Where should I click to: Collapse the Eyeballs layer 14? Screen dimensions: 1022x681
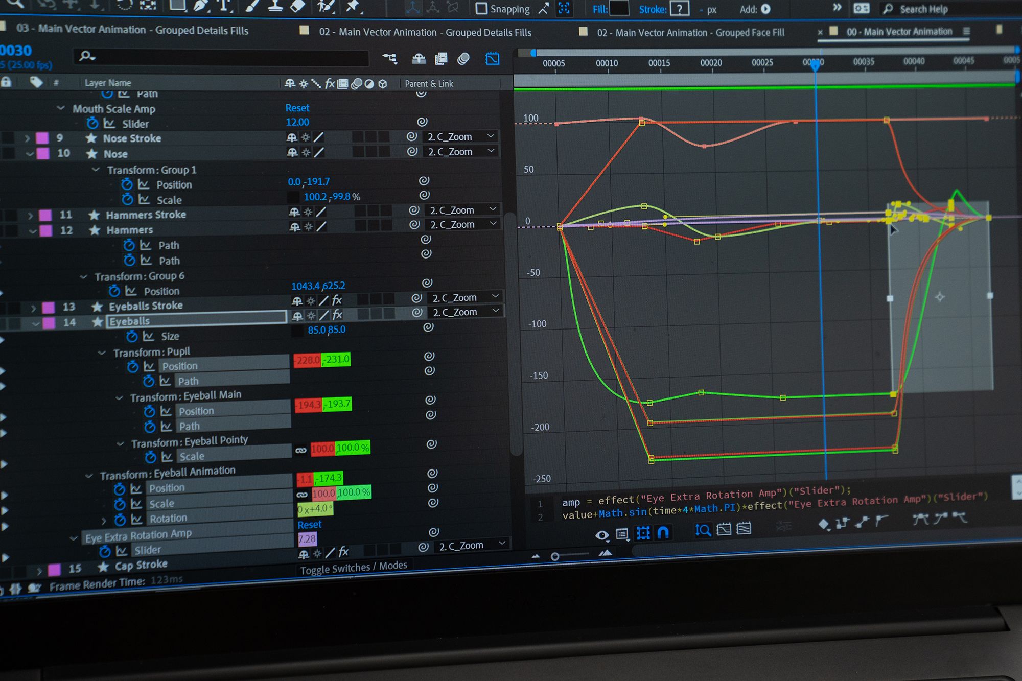(x=36, y=323)
